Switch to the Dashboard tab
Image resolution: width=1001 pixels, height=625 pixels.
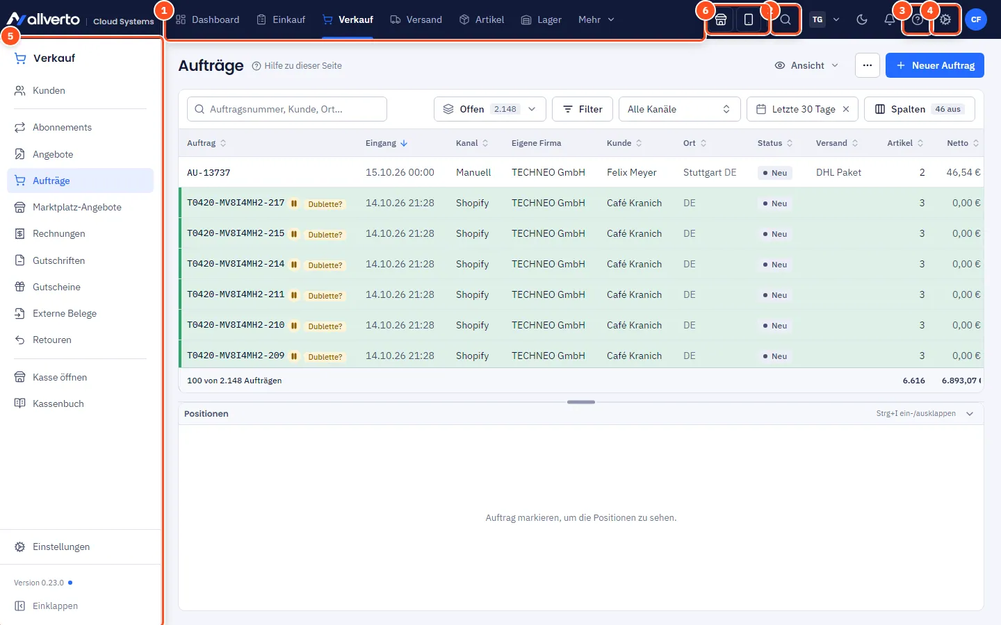point(207,19)
